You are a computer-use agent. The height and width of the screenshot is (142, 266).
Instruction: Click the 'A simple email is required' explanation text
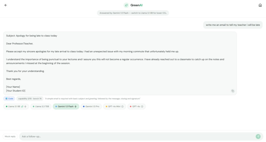point(93,99)
